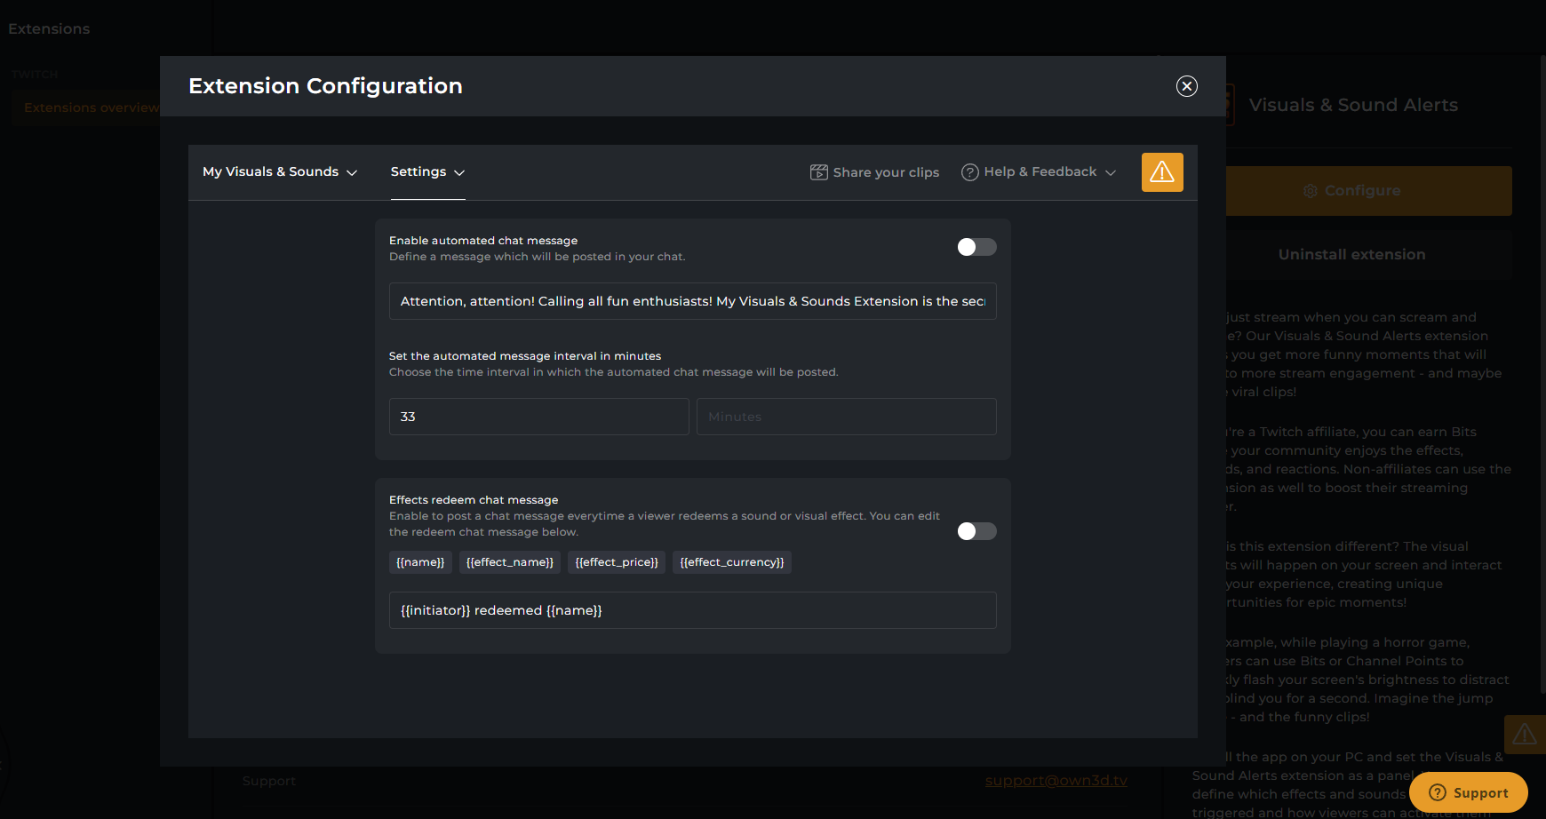Click the Share your clips link
This screenshot has width=1546, height=819.
[886, 172]
